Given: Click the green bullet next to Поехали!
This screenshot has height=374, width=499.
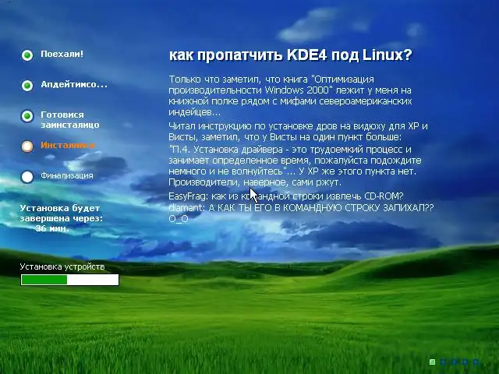Looking at the screenshot, I should [x=27, y=55].
